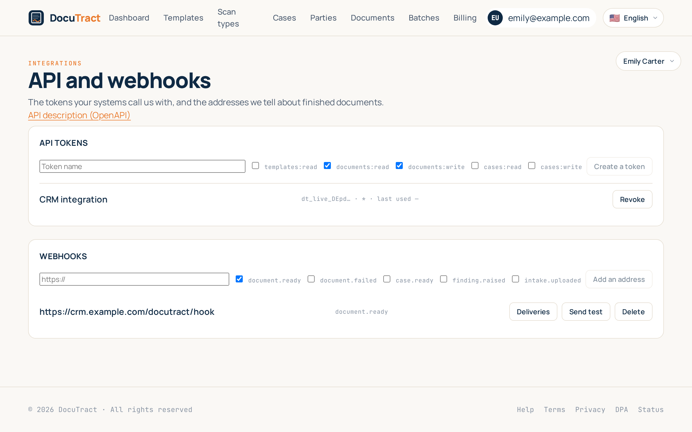Enable the templates:read scope checkbox
This screenshot has height=432, width=692.
255,166
